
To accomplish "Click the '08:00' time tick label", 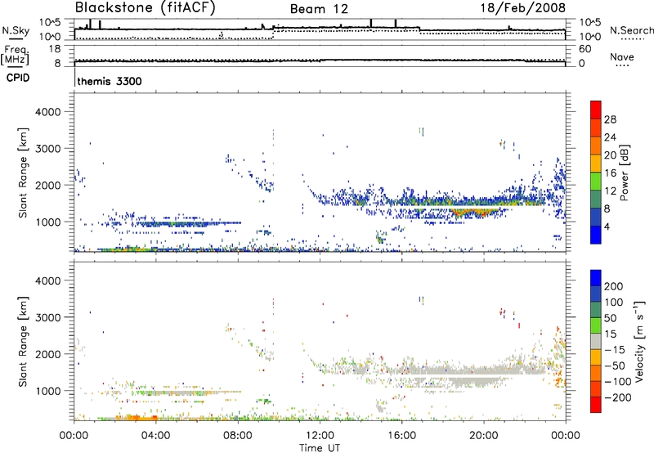I will tap(237, 436).
